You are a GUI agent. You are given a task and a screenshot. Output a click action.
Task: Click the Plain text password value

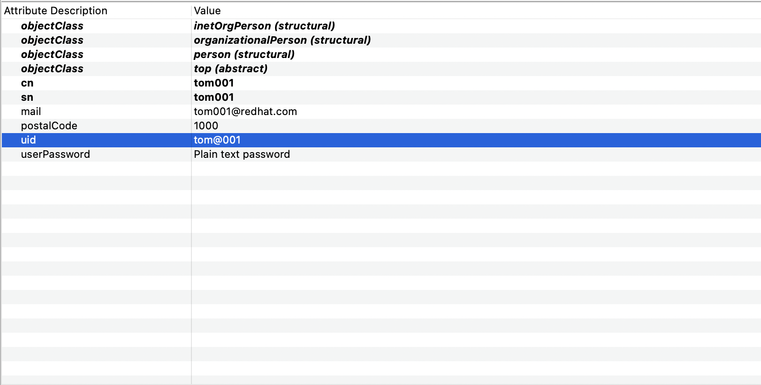[242, 154]
